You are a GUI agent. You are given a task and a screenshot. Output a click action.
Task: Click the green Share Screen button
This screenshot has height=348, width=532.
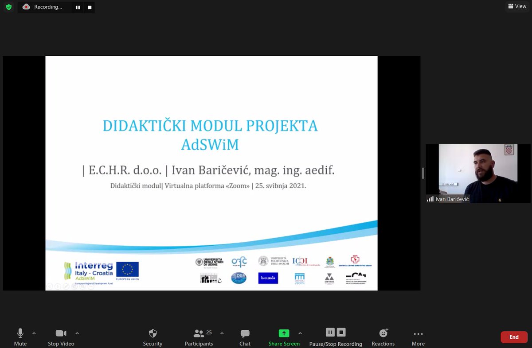284,337
